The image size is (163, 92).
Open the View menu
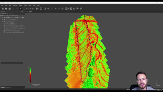click(x=10, y=5)
